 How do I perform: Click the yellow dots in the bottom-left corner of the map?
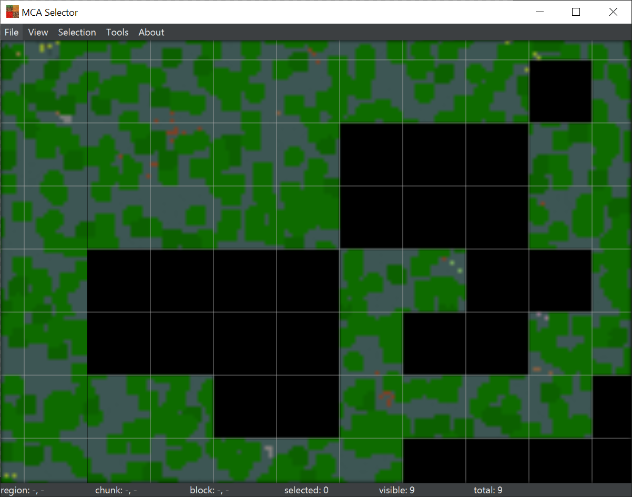10,475
